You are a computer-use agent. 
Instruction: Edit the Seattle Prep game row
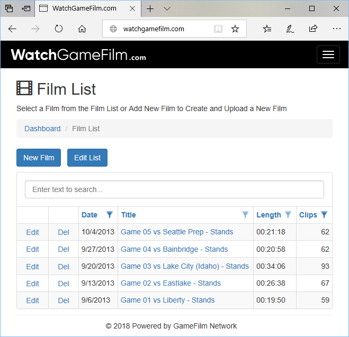32,232
